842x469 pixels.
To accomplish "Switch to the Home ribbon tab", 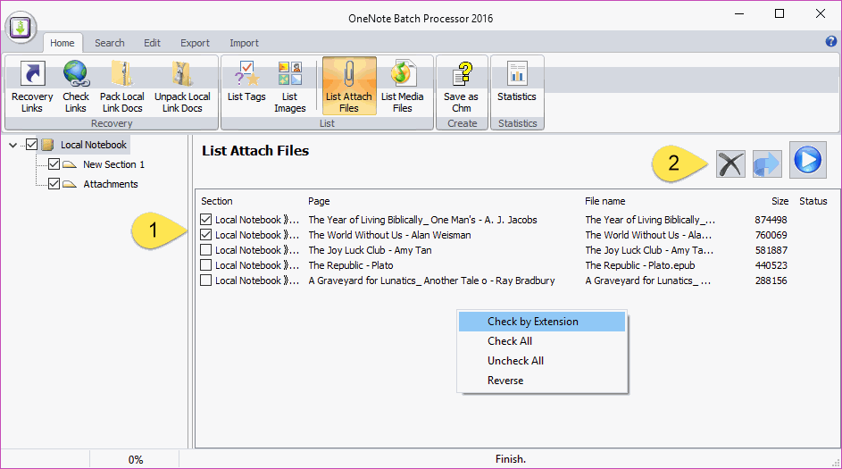I will tap(63, 43).
